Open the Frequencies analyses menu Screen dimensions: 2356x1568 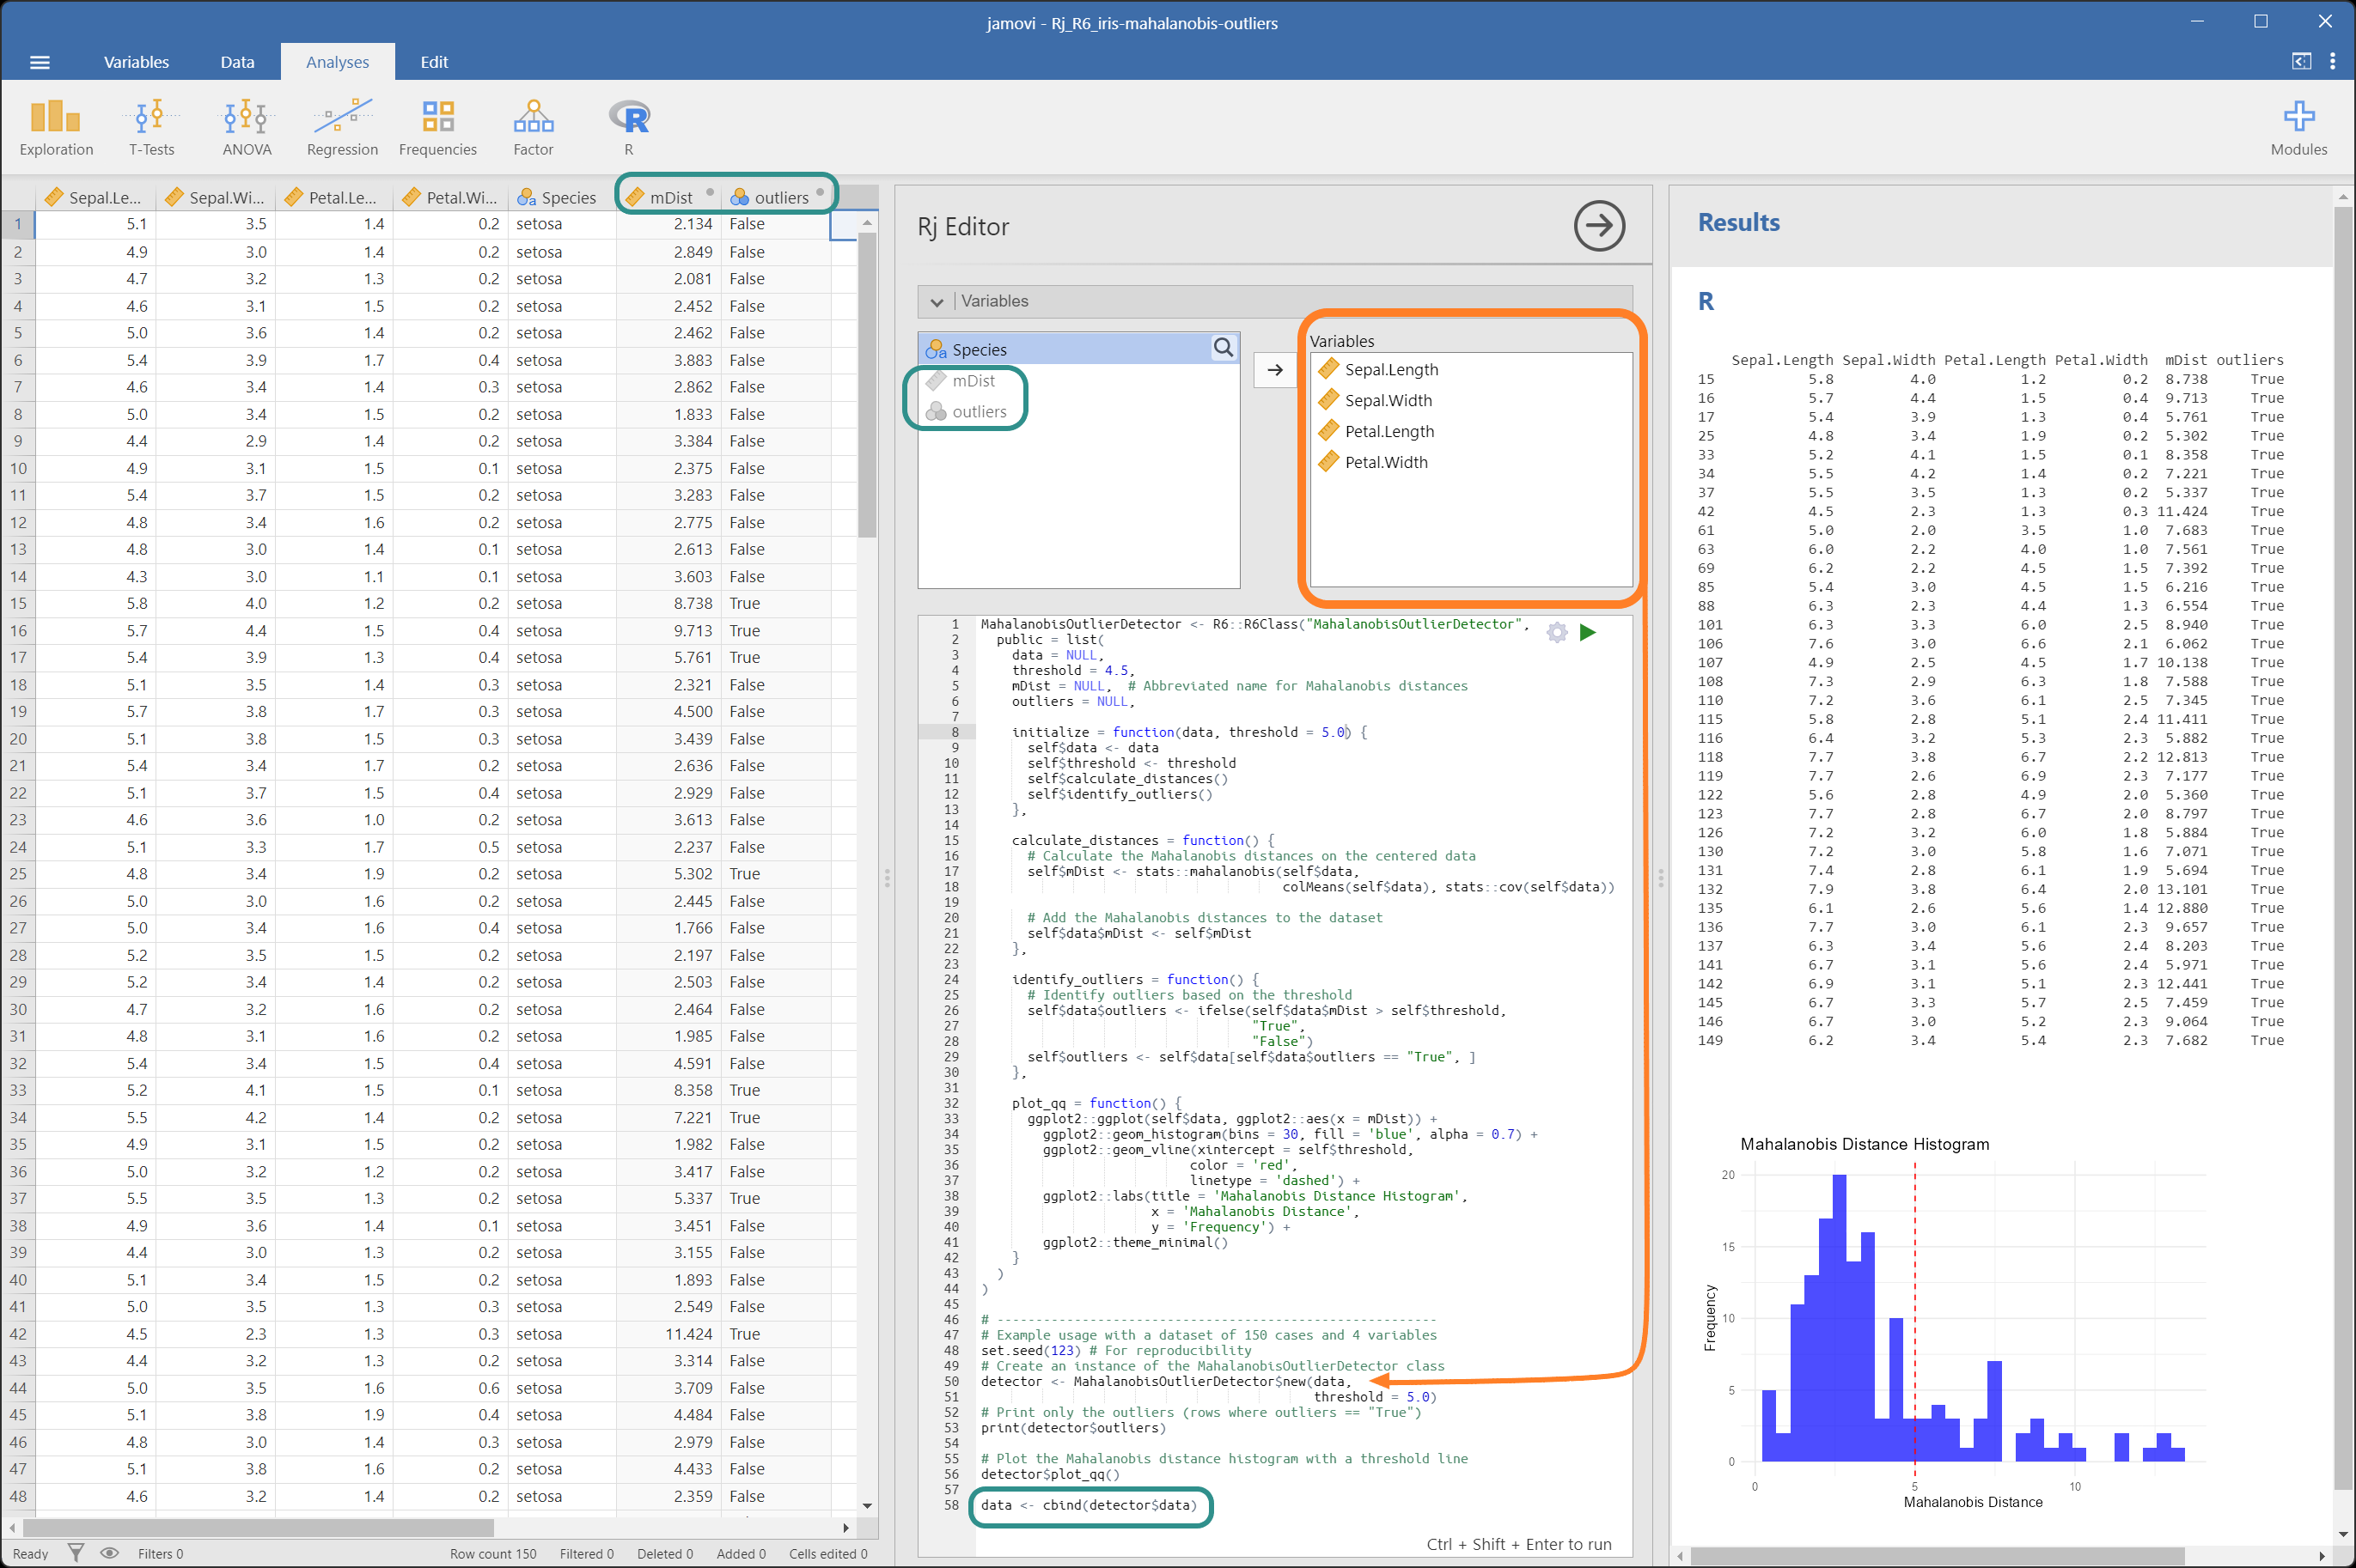pos(437,127)
